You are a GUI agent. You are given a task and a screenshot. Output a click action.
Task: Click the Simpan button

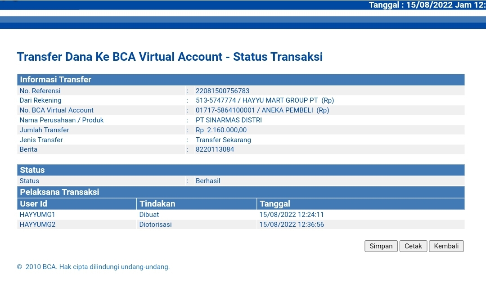pyautogui.click(x=381, y=246)
